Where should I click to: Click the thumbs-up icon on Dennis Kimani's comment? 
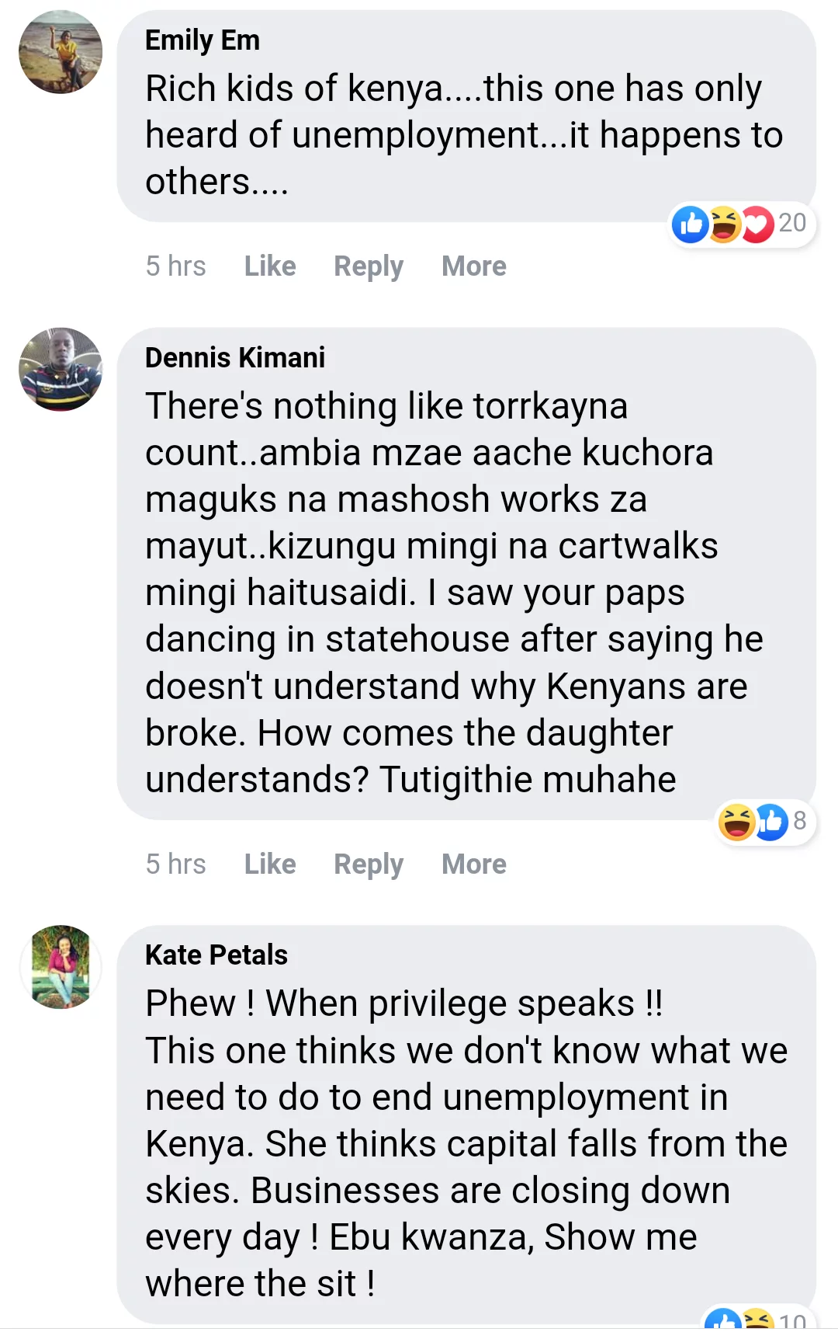click(771, 822)
